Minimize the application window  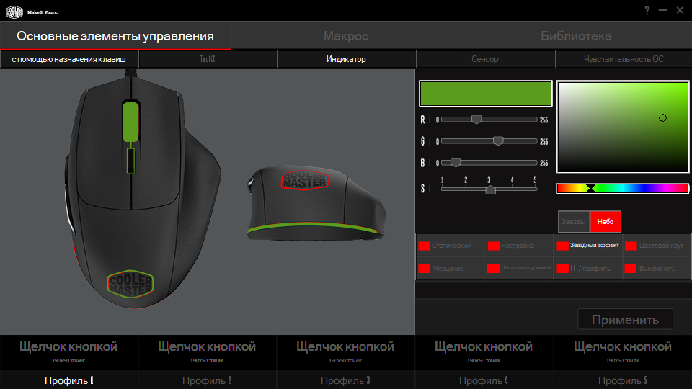[663, 10]
